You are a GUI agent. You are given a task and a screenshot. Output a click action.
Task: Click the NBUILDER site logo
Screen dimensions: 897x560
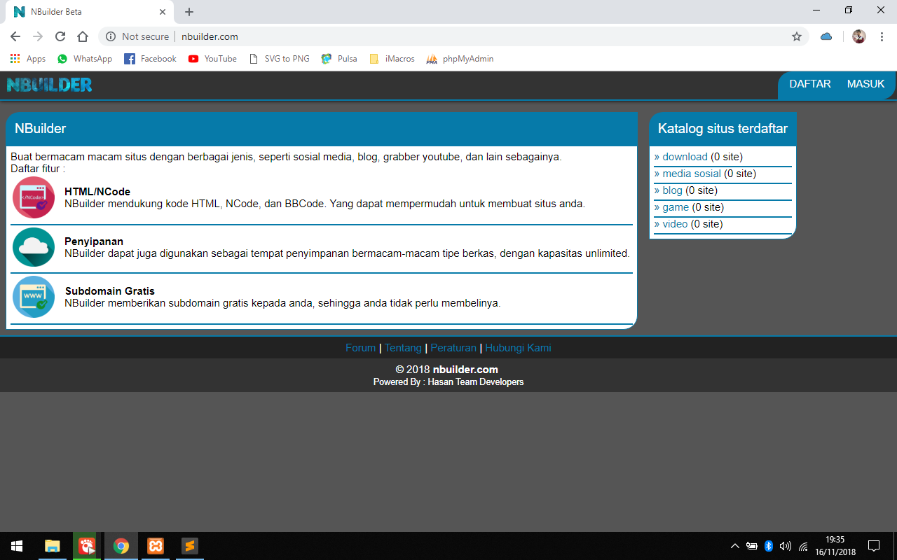(48, 84)
